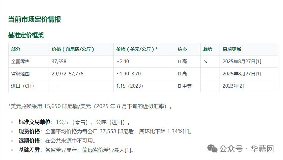This screenshot has width=283, height=160.
Task: Click the 价格（印尼盾/公斤）column header
Action: click(73, 49)
